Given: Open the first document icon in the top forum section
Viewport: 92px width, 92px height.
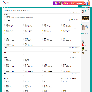Looking at the screenshot, I should coord(5,17).
